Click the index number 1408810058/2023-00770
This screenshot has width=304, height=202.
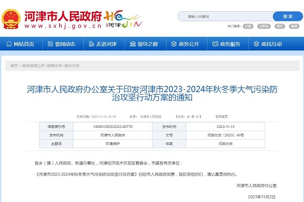pos(113,127)
